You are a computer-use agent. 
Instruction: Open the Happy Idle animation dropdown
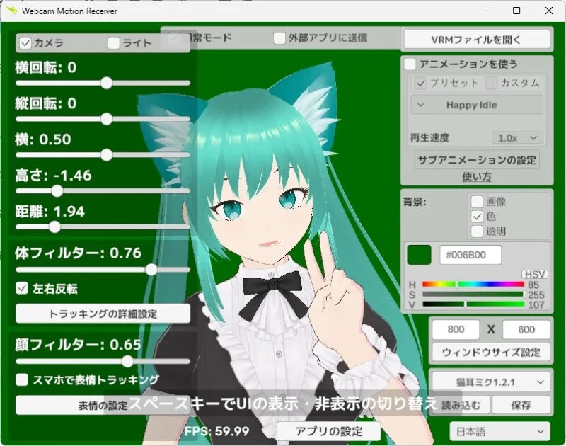pyautogui.click(x=476, y=105)
